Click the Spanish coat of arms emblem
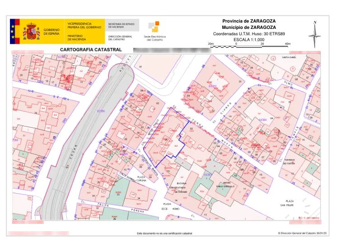This screenshot has height=251, width=346. 31,31
